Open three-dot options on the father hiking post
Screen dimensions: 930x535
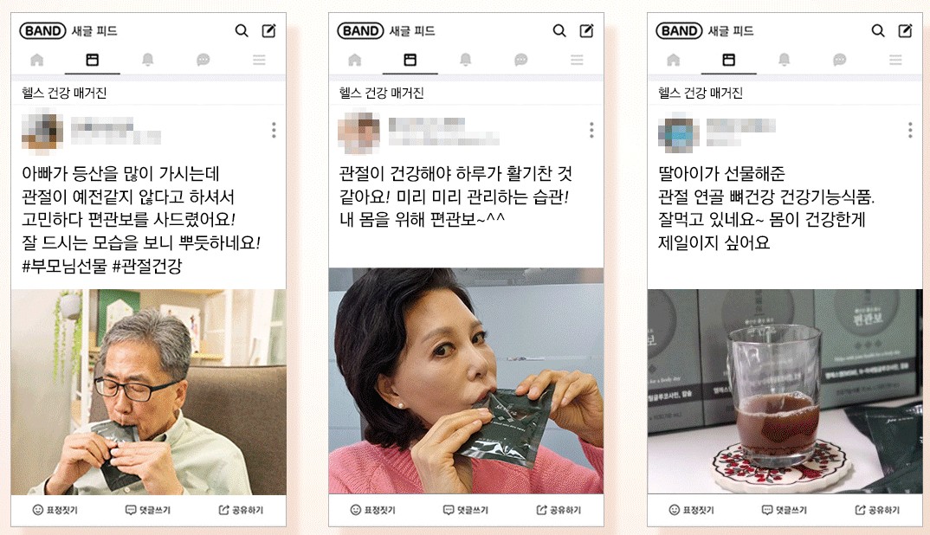click(274, 131)
